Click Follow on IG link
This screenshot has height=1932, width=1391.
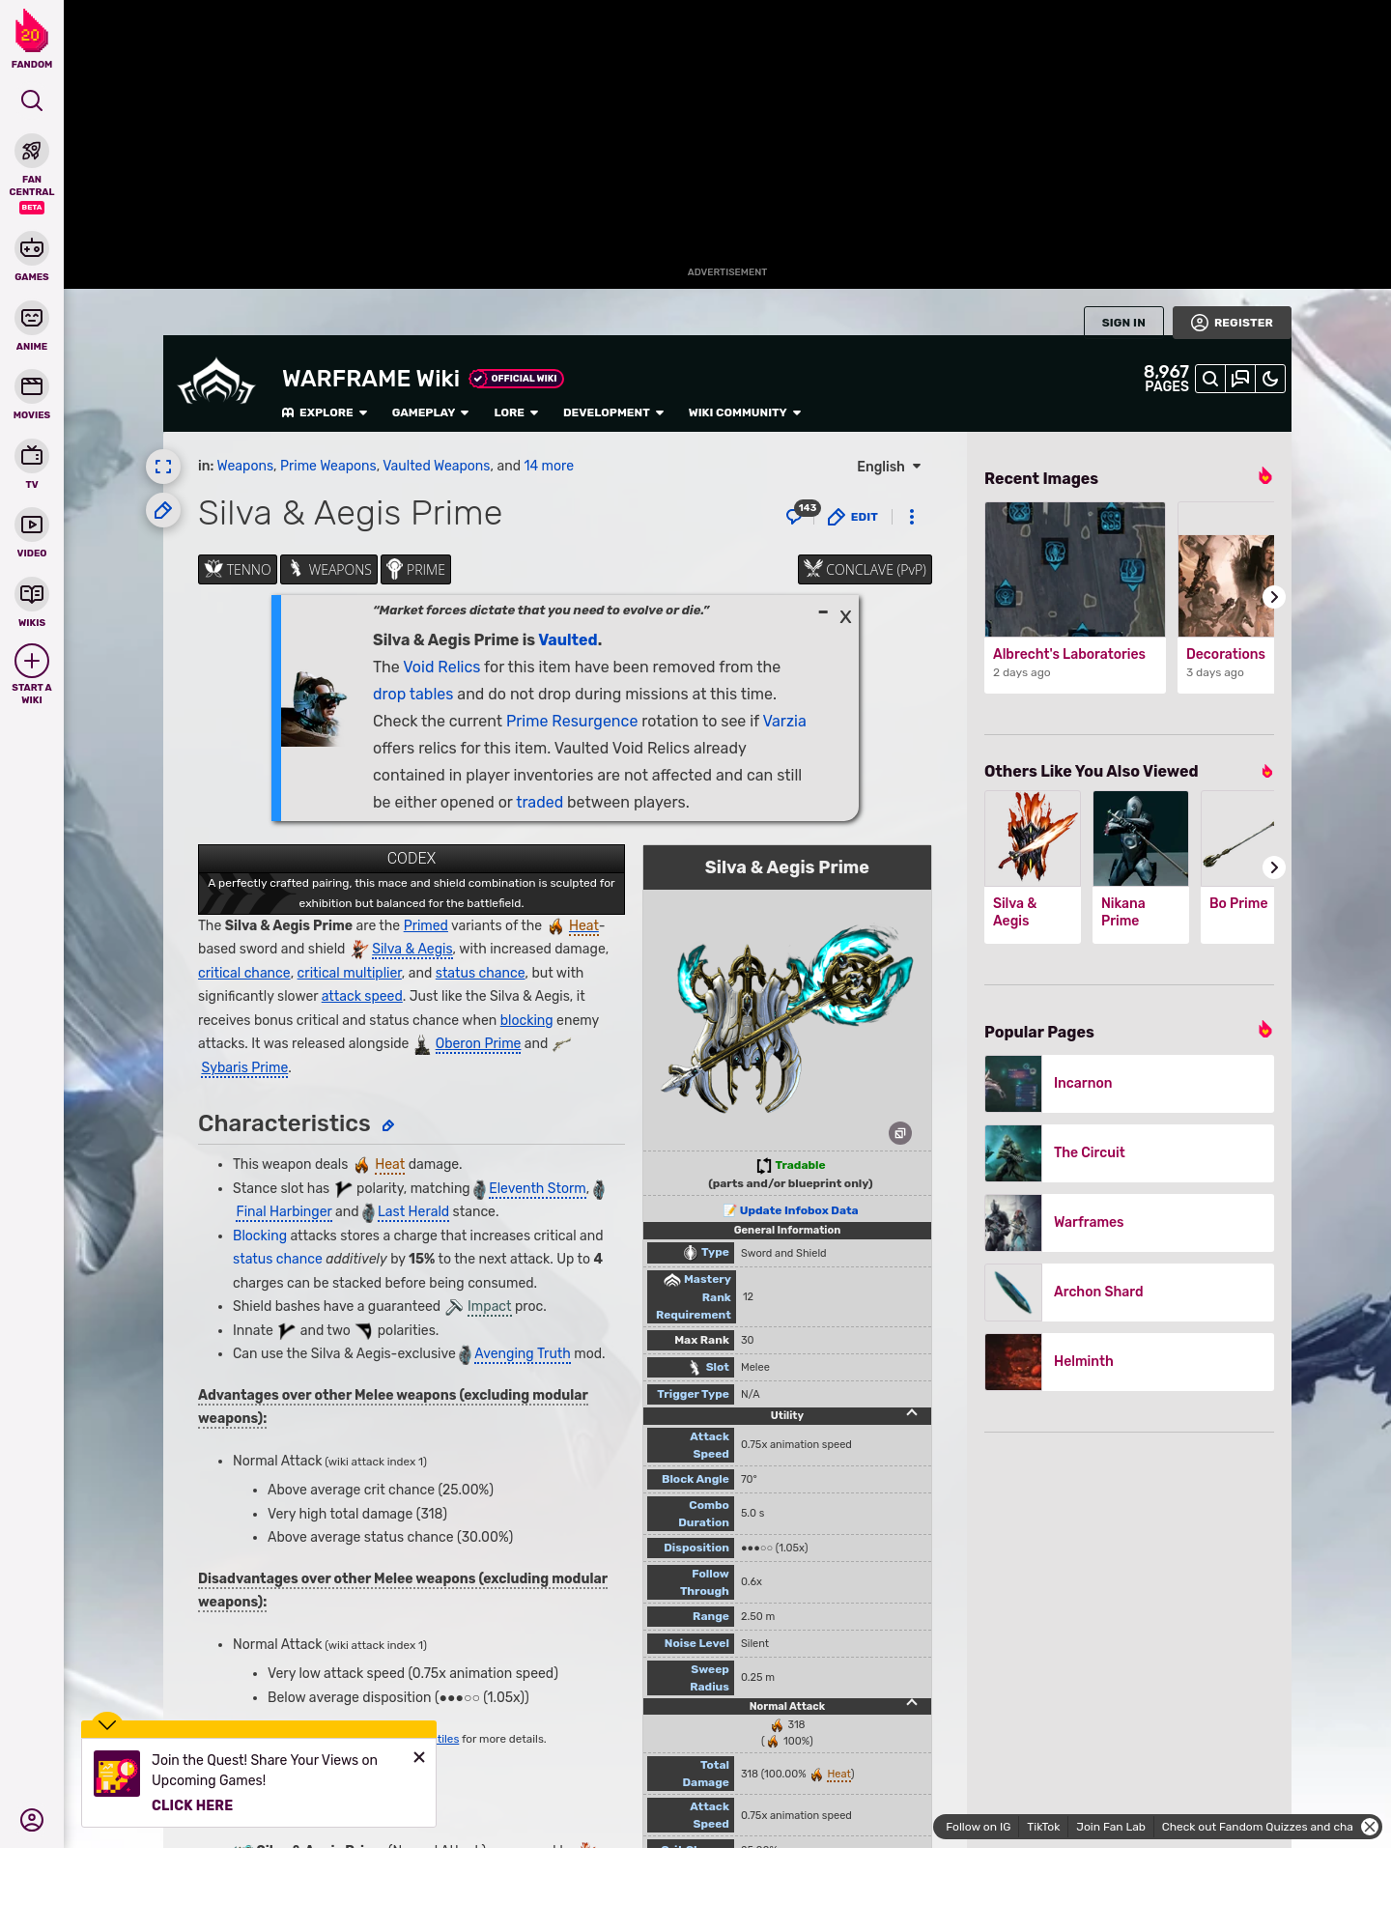click(x=978, y=1827)
